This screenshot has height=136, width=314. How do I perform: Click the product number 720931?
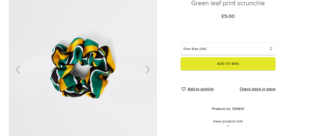238,109
